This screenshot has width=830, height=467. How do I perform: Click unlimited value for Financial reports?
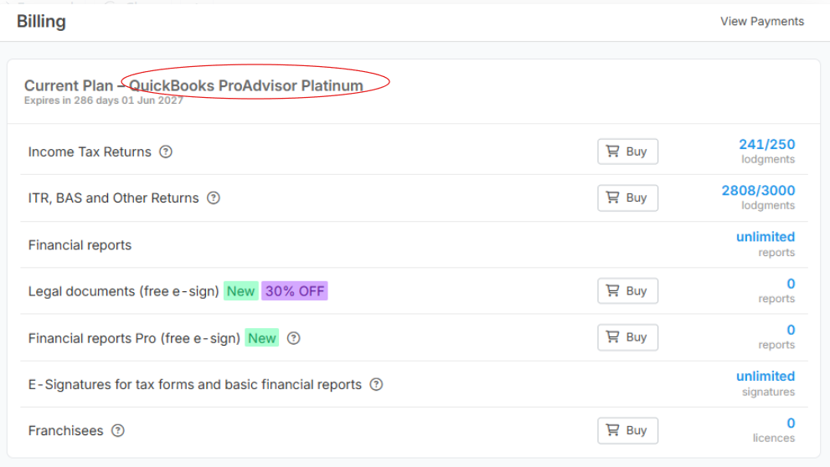(766, 237)
